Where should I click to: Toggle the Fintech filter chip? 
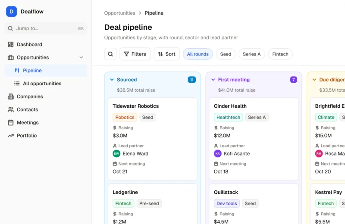(280, 54)
